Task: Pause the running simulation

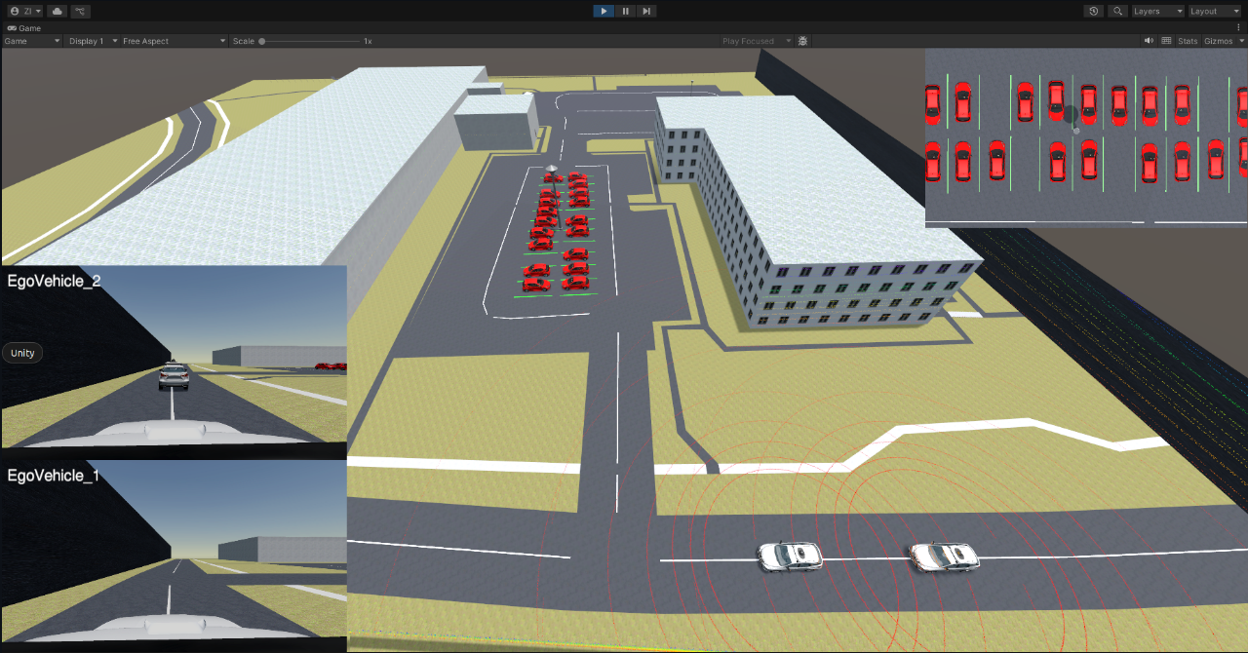Action: 625,11
